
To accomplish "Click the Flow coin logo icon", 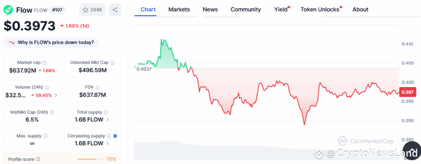I will [8, 10].
